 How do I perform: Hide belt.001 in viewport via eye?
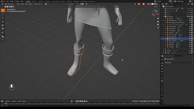[190, 18]
